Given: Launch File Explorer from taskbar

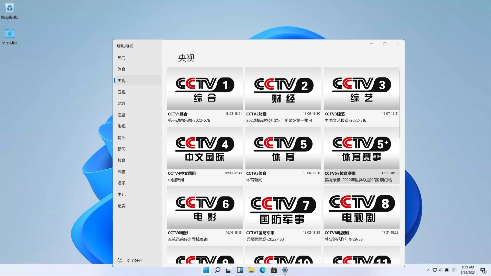Looking at the screenshot, I should click(251, 270).
